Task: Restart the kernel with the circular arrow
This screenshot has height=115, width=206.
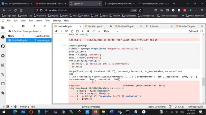Action: [93, 31]
